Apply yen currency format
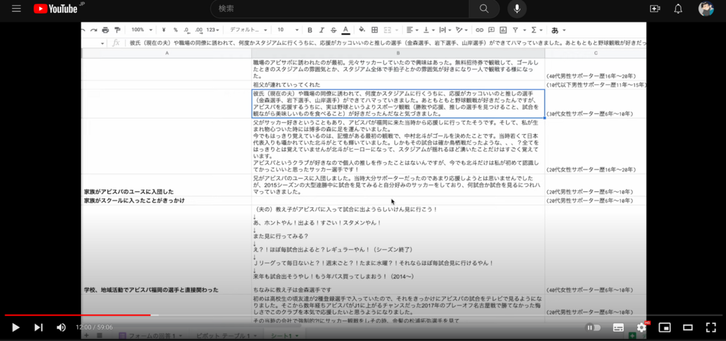Screen dimensions: 726x341 click(164, 30)
